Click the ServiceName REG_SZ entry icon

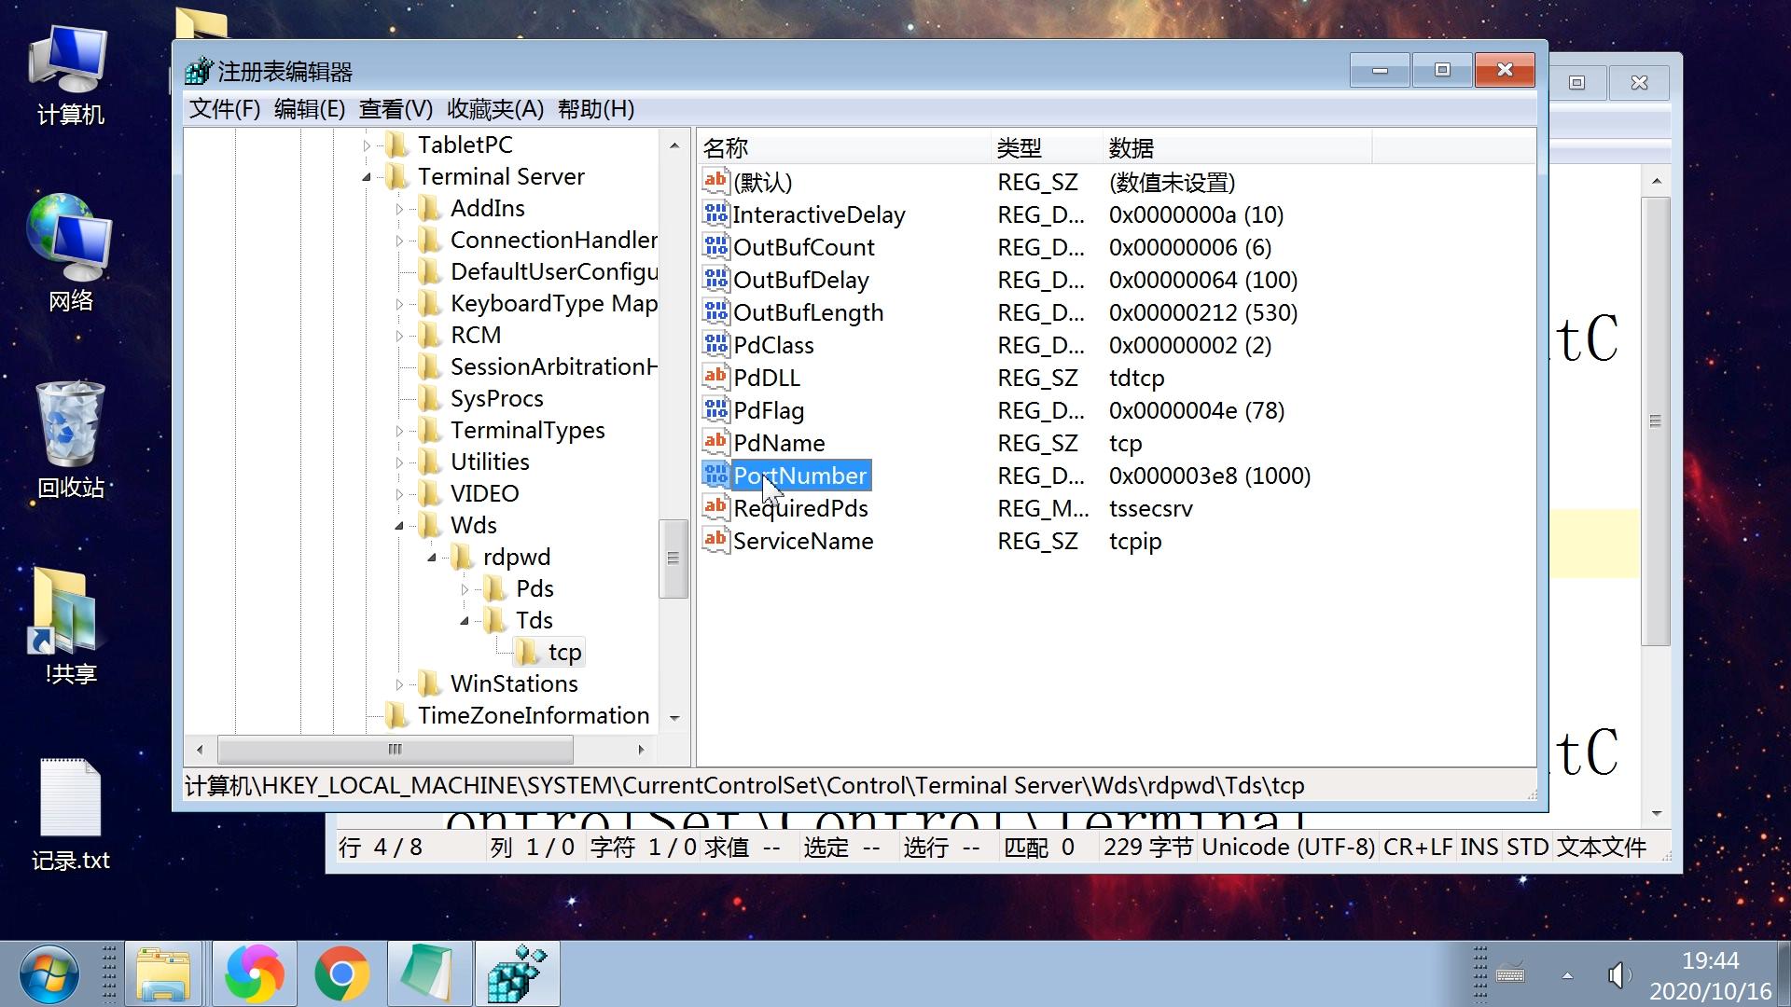[x=715, y=541]
